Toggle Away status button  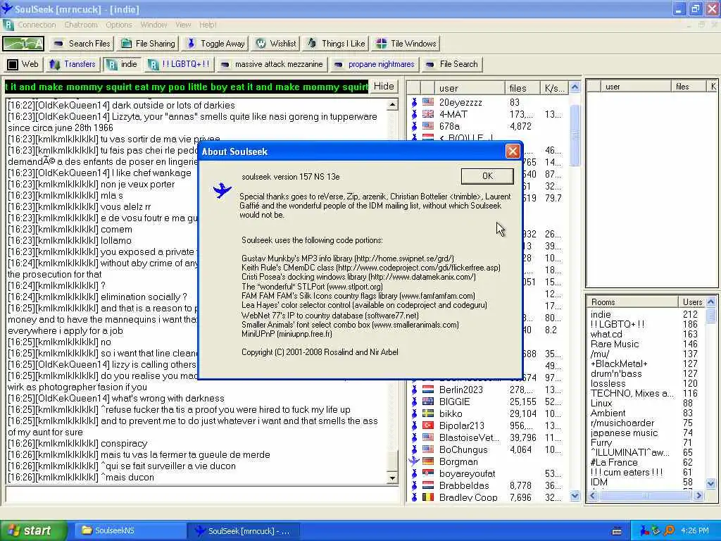pyautogui.click(x=215, y=44)
